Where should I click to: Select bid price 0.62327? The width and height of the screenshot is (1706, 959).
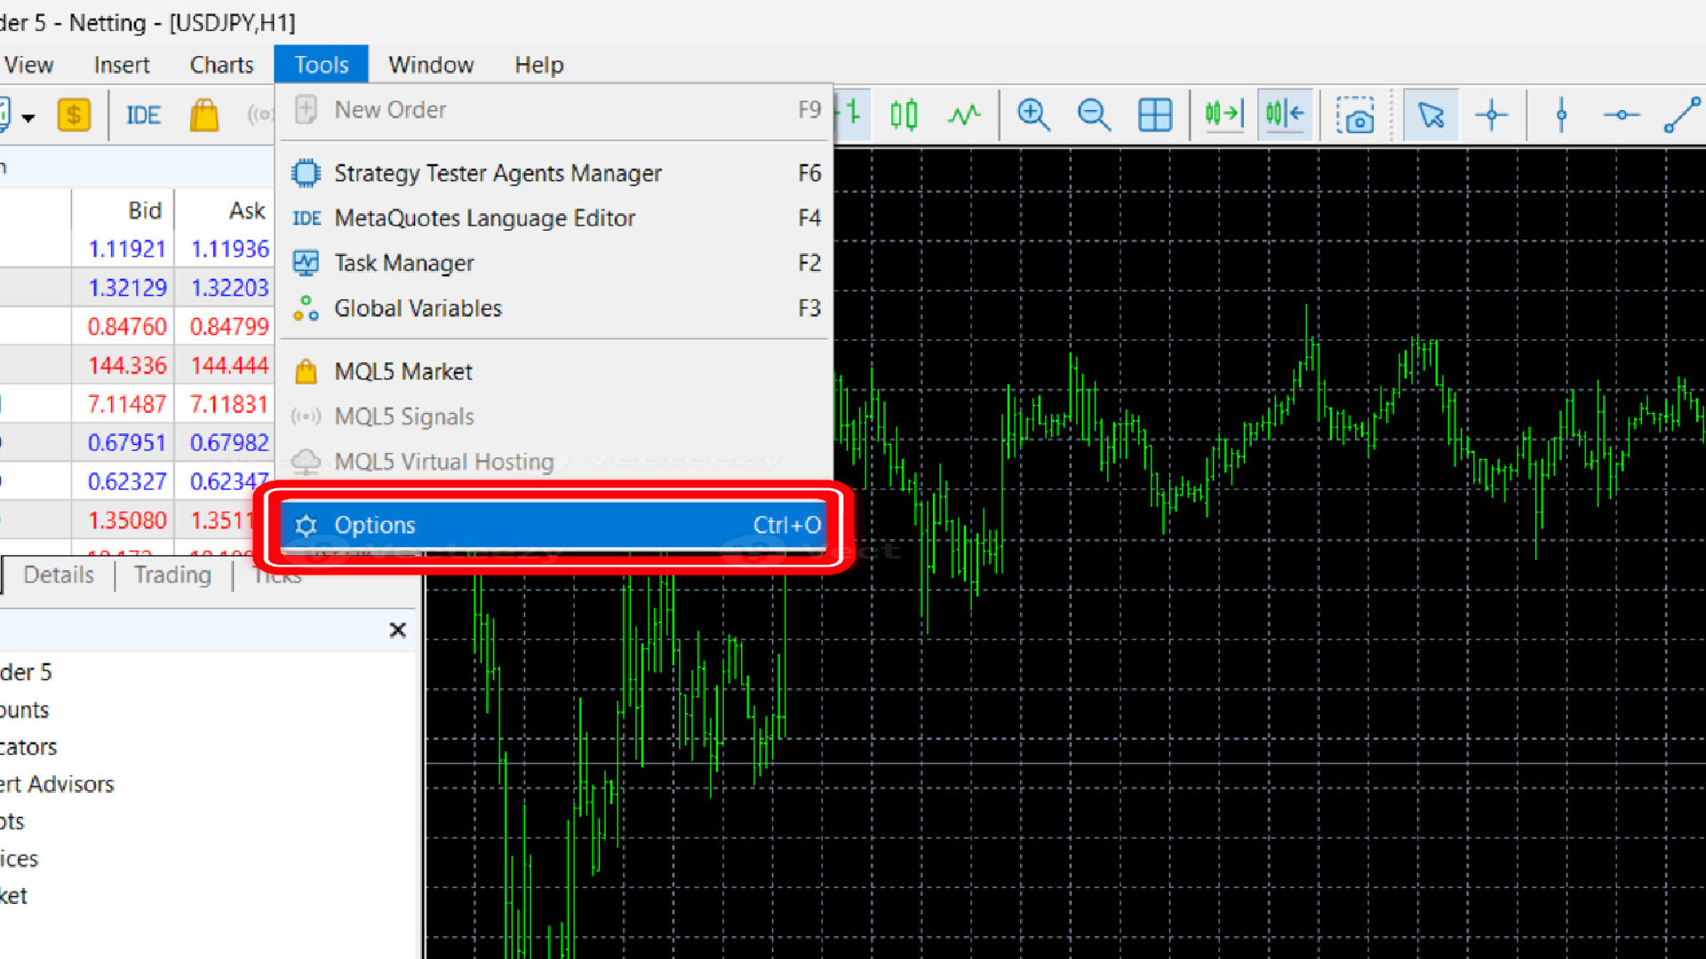[x=127, y=481]
